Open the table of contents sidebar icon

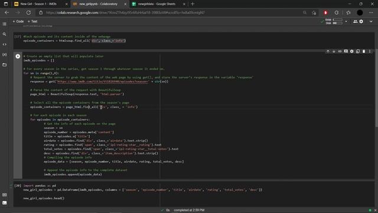coord(4,24)
